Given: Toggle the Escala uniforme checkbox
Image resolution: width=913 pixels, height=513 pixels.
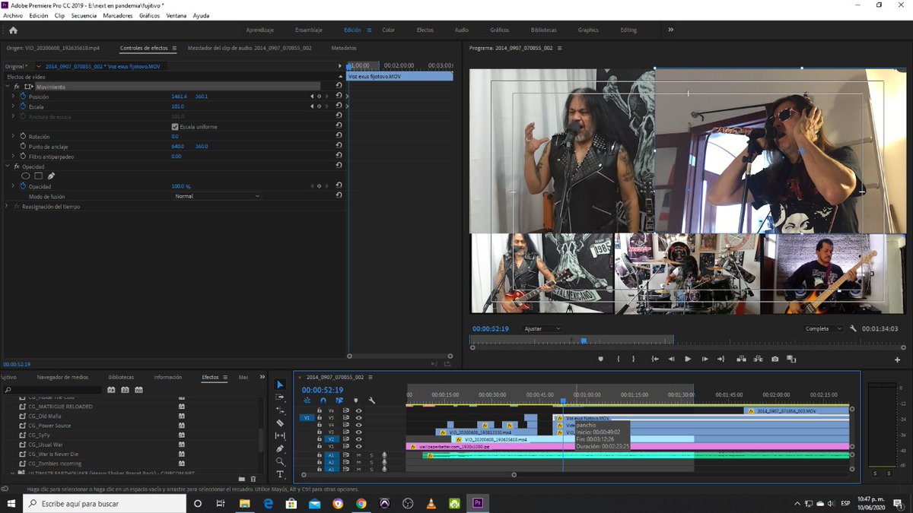Looking at the screenshot, I should pos(175,127).
